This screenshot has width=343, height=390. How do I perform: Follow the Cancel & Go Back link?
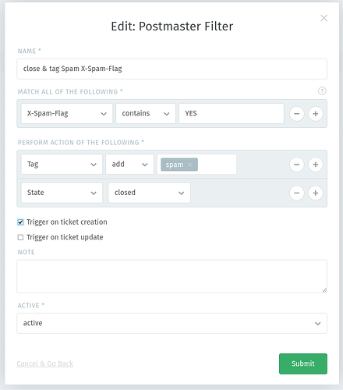44,363
